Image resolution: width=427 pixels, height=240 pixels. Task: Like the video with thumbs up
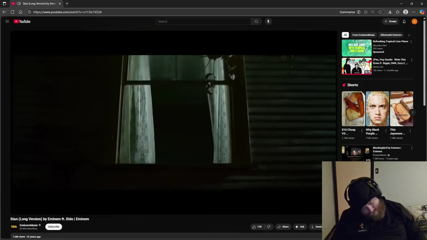(x=257, y=227)
